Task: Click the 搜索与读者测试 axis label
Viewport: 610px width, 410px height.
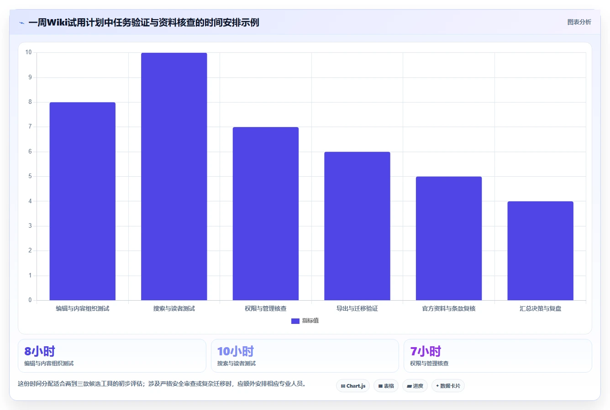Action: (174, 308)
